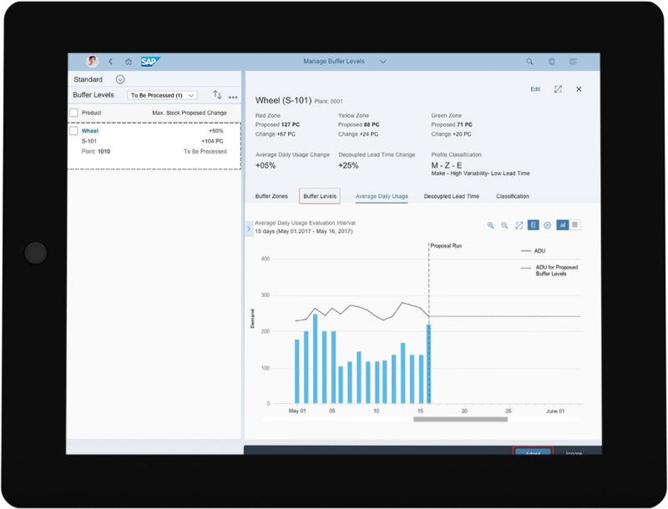The width and height of the screenshot is (668, 509).
Task: Expand the Standard variant chevron
Action: click(120, 80)
